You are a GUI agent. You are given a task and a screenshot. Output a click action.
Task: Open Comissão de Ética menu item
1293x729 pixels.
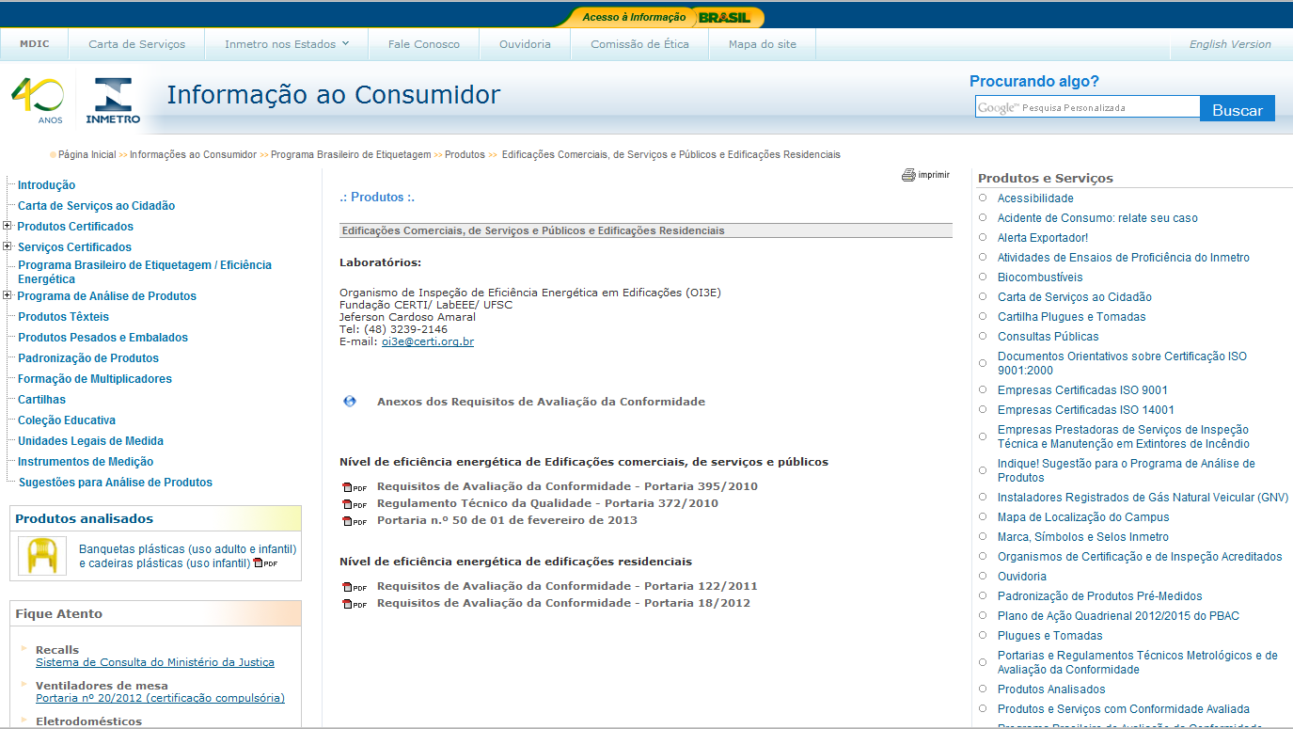point(639,44)
